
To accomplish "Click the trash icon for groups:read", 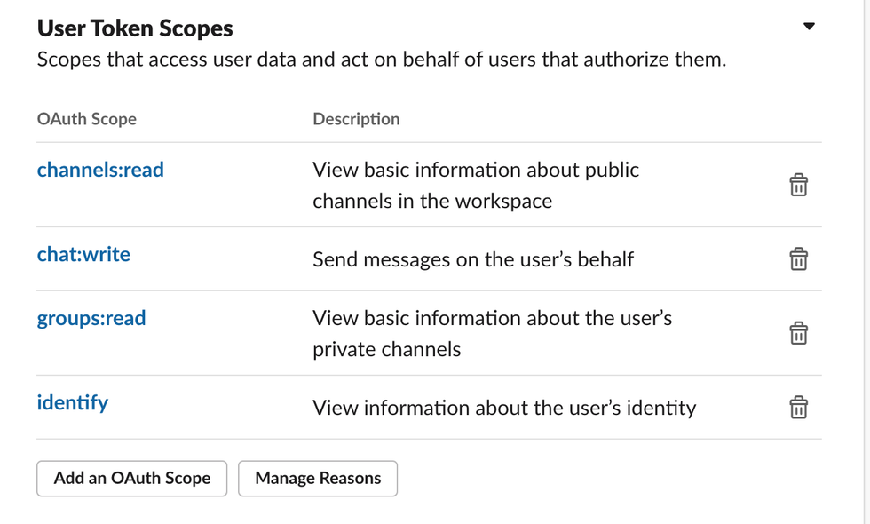I will (798, 334).
